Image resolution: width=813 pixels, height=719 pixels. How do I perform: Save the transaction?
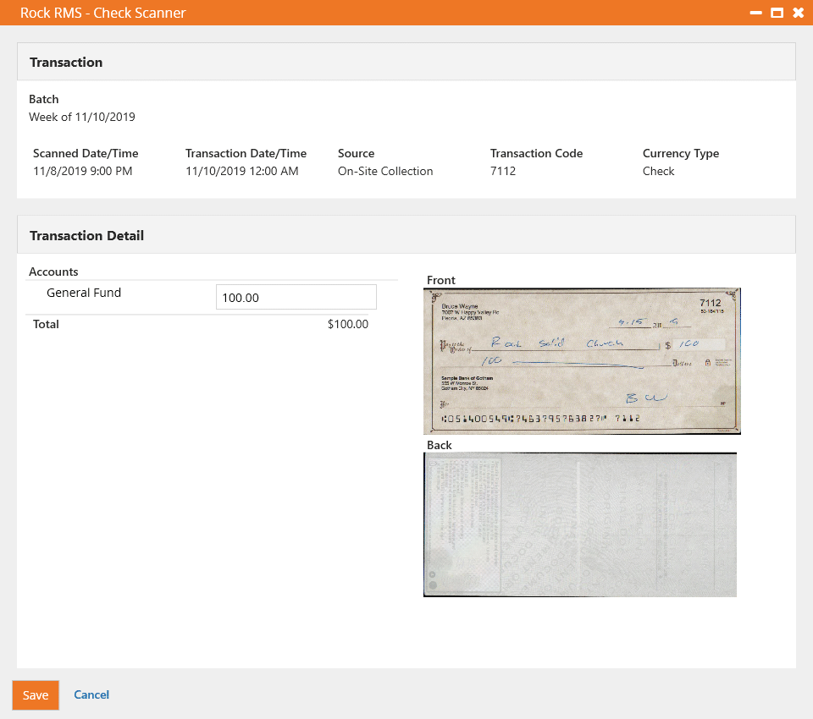[x=36, y=695]
